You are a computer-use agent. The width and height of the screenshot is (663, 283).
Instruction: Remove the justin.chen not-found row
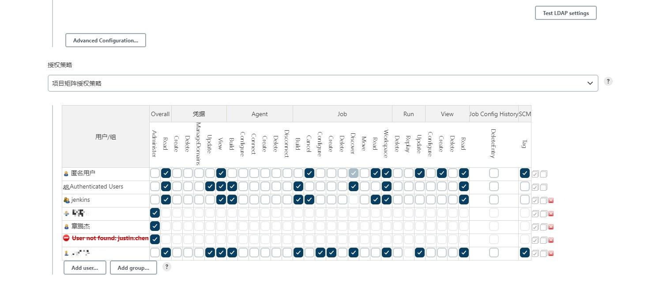(551, 240)
